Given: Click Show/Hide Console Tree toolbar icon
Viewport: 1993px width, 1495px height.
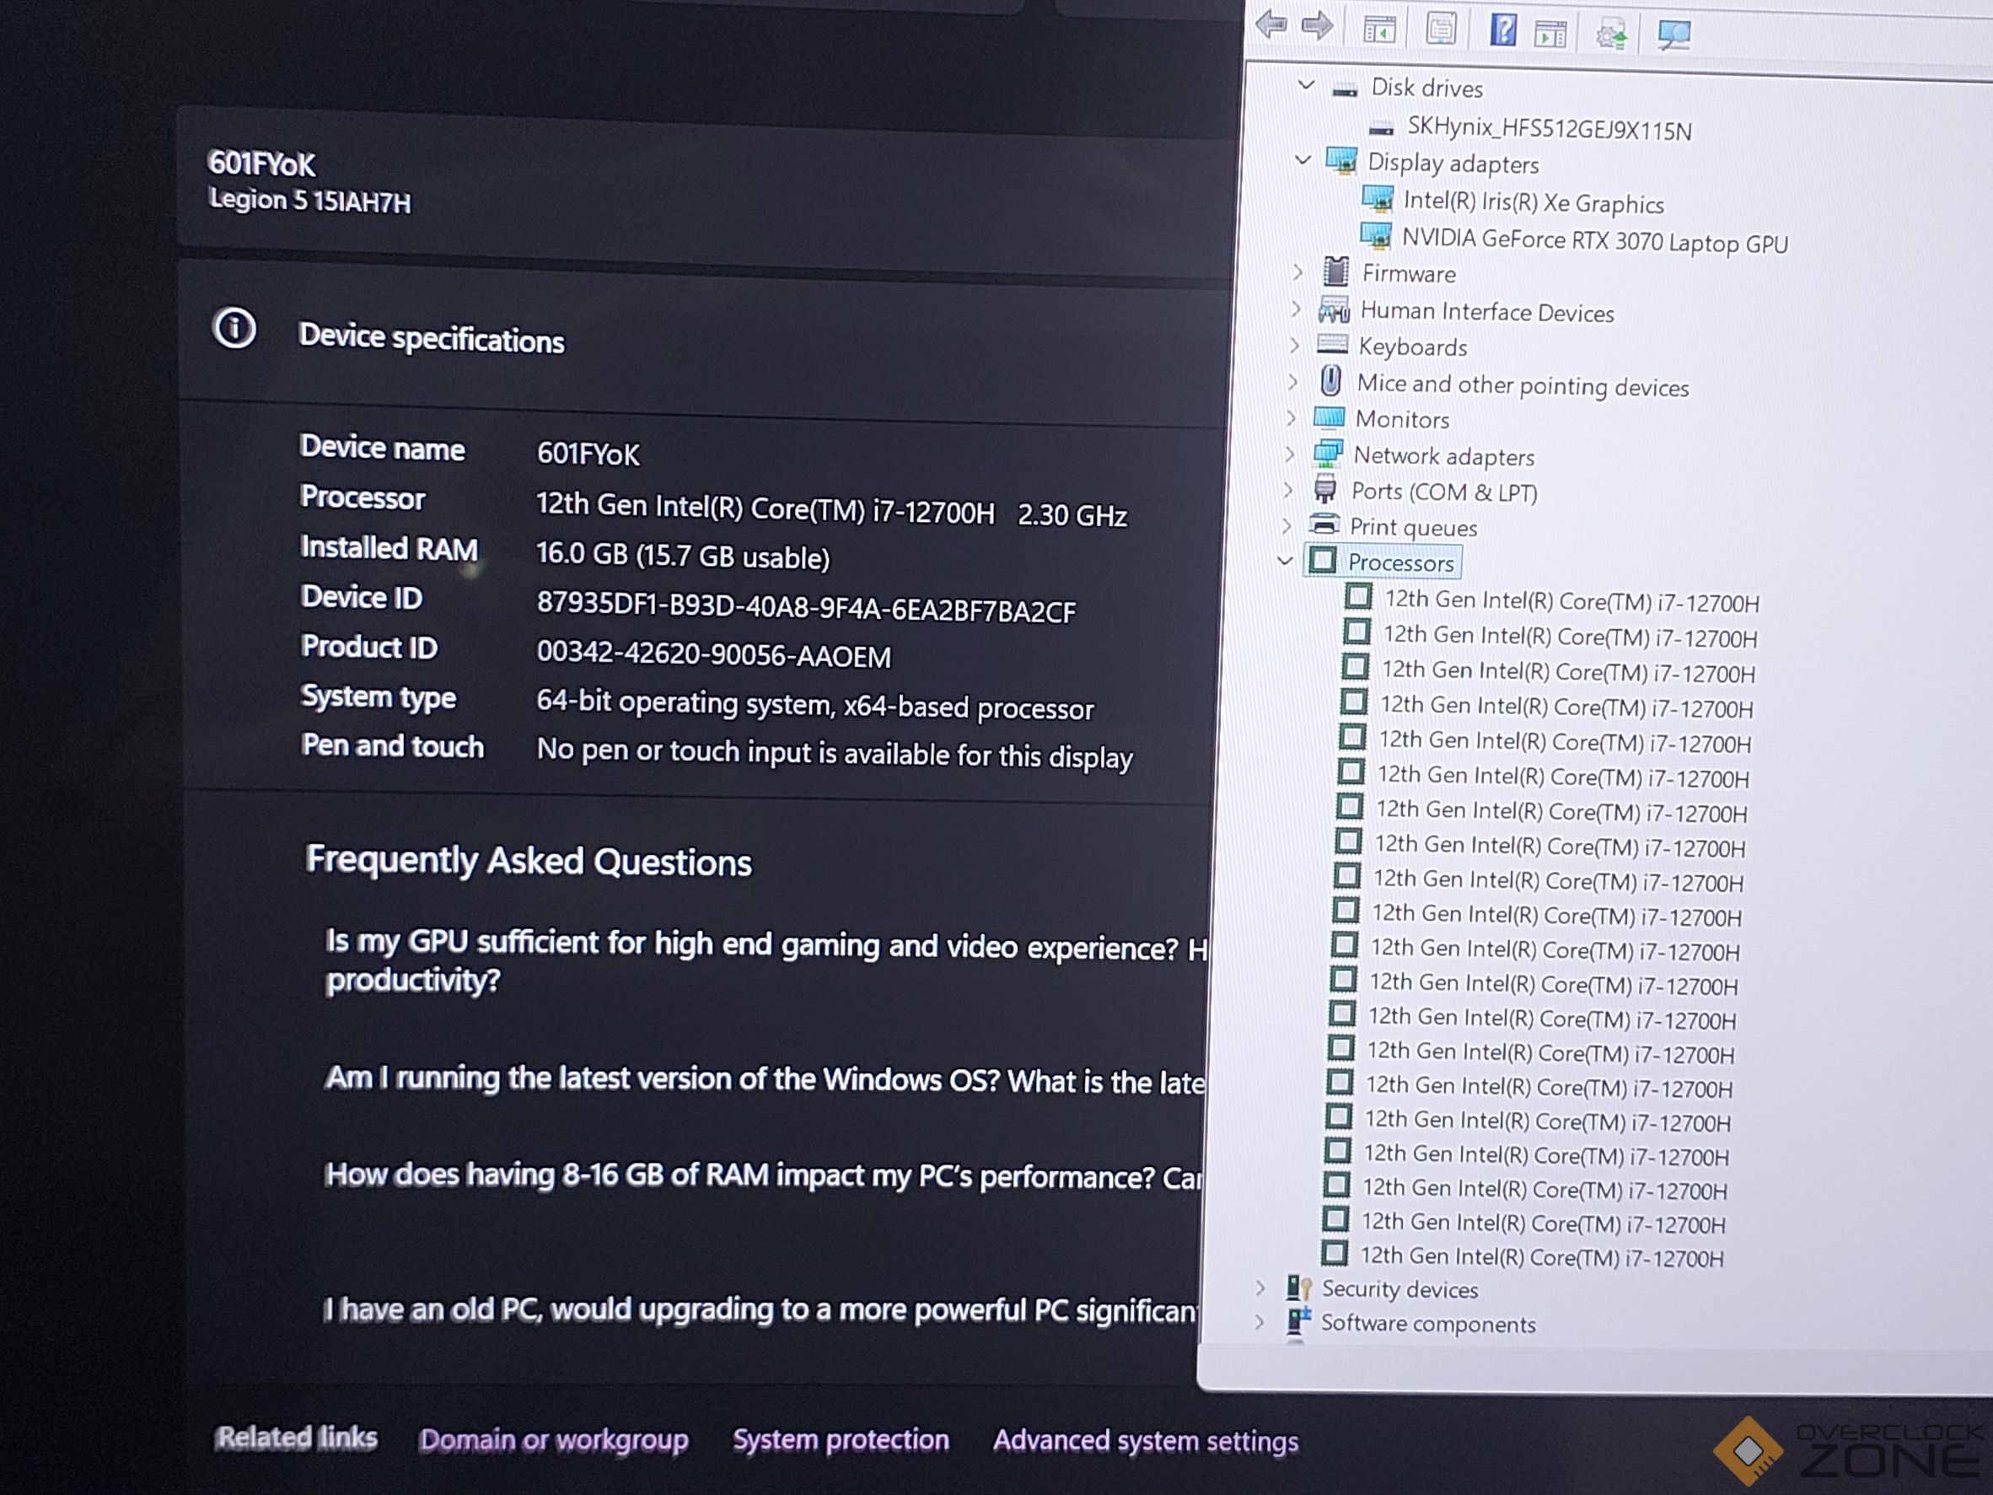Looking at the screenshot, I should (x=1379, y=30).
